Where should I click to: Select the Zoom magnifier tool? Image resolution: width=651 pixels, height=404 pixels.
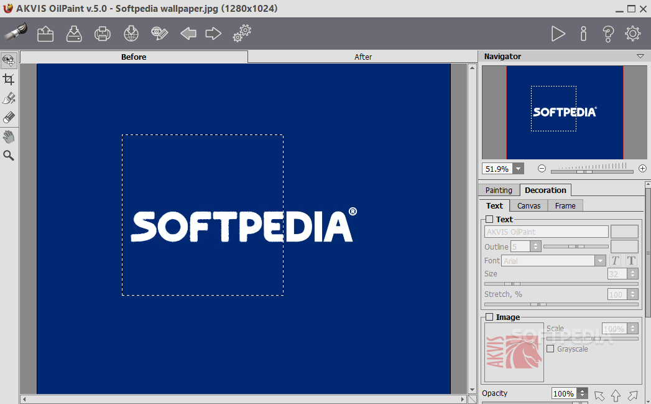pos(9,156)
